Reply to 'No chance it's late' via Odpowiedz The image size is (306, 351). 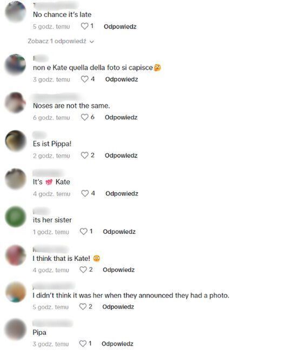click(x=120, y=26)
